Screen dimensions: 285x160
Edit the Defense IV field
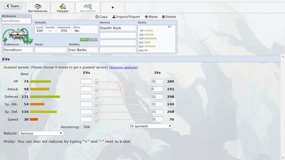(157, 97)
